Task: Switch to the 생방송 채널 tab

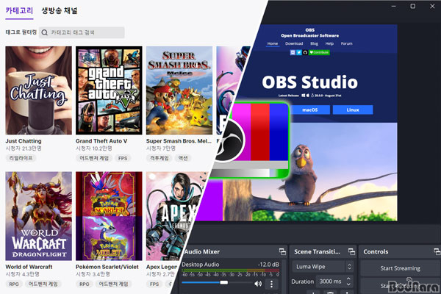Action: click(x=60, y=11)
